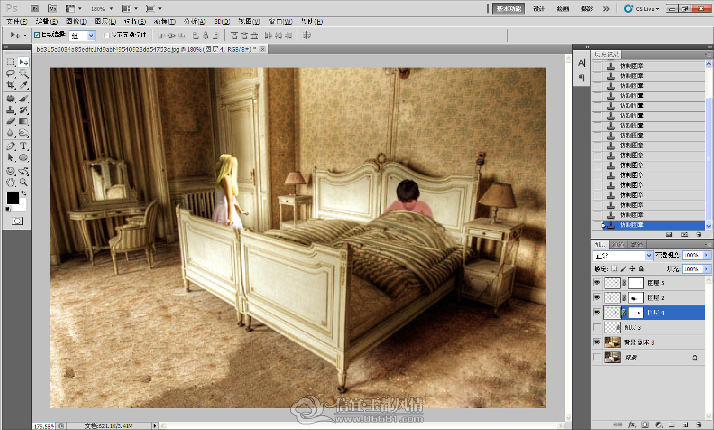Enable the 显示变换控件 checkbox

(x=106, y=35)
